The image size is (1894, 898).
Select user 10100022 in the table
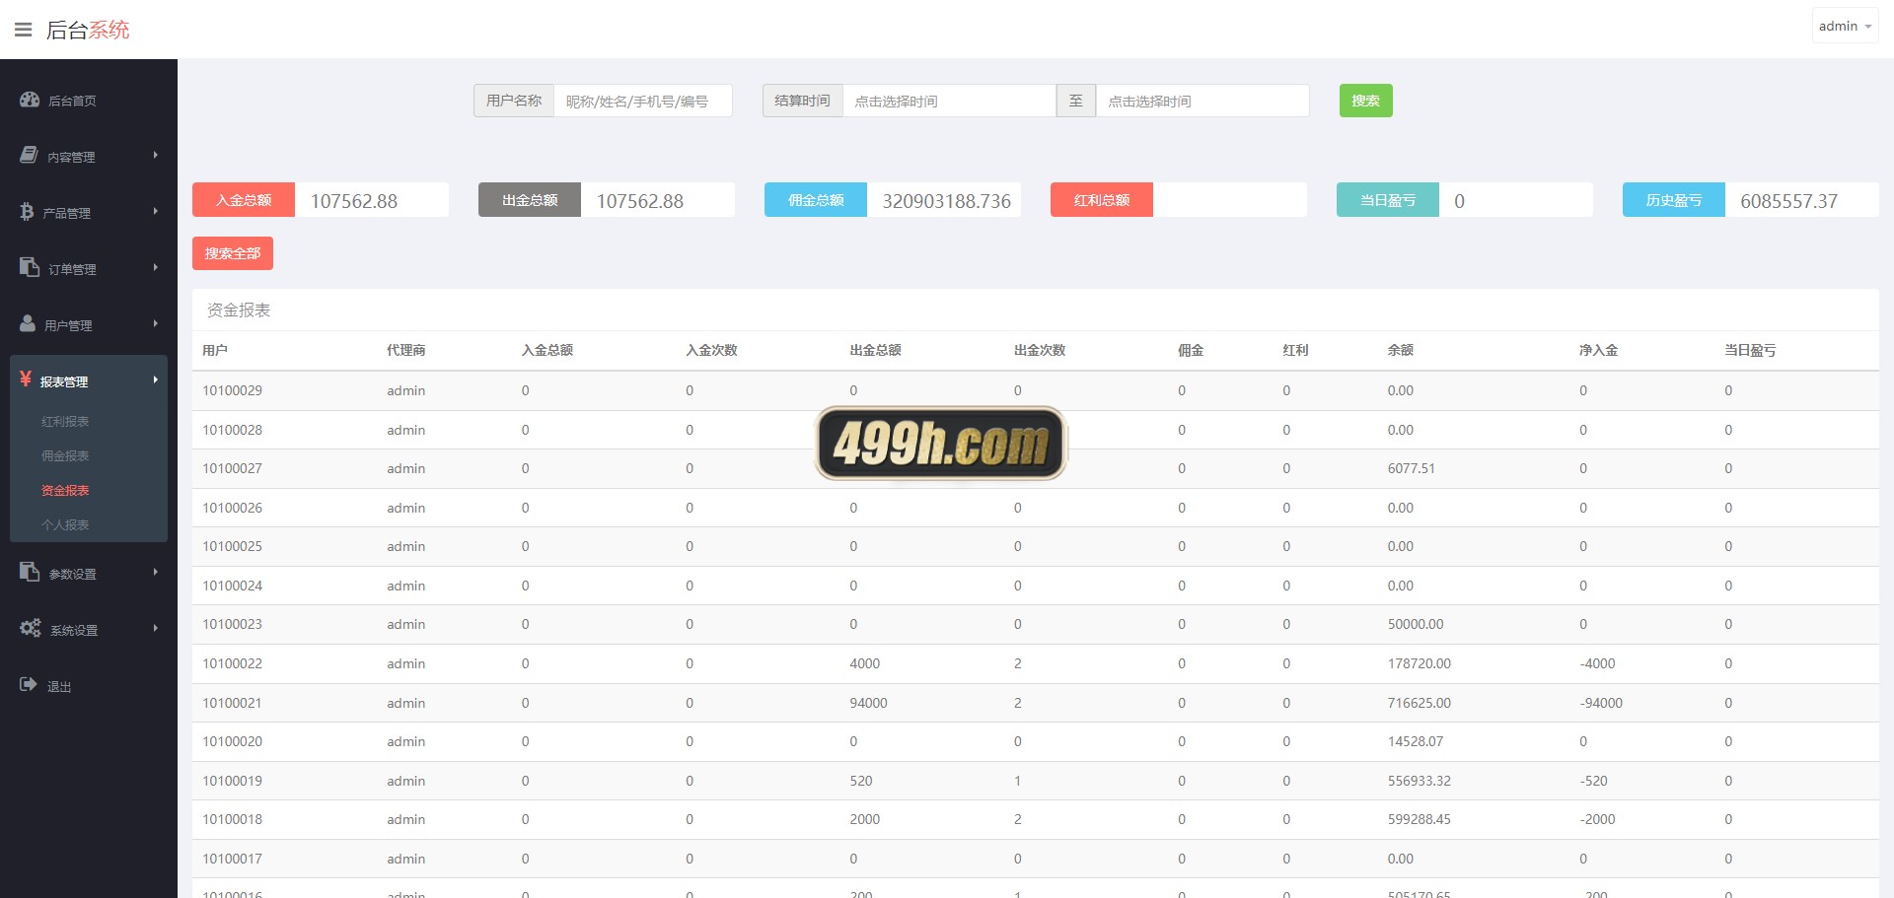[x=233, y=663]
